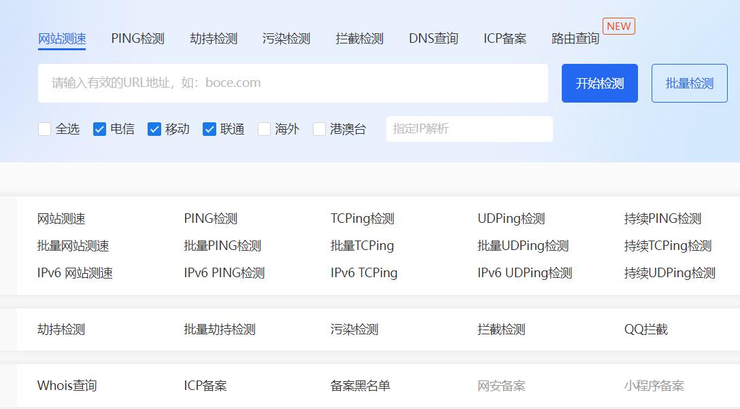Tick the 港澳台 checkbox
The height and width of the screenshot is (409, 740).
(x=319, y=129)
